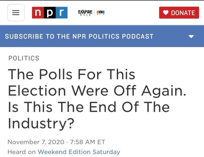Viewport: 204px width, 157px height.
Task: Follow the Weekend Edition Saturday link
Action: pyautogui.click(x=79, y=152)
